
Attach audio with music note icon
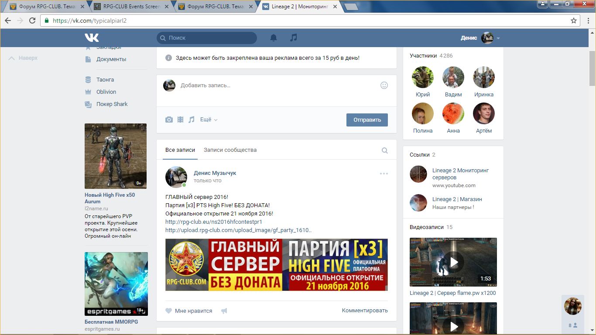[191, 120]
